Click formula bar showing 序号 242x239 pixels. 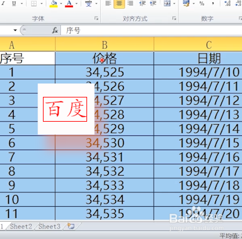point(151,30)
